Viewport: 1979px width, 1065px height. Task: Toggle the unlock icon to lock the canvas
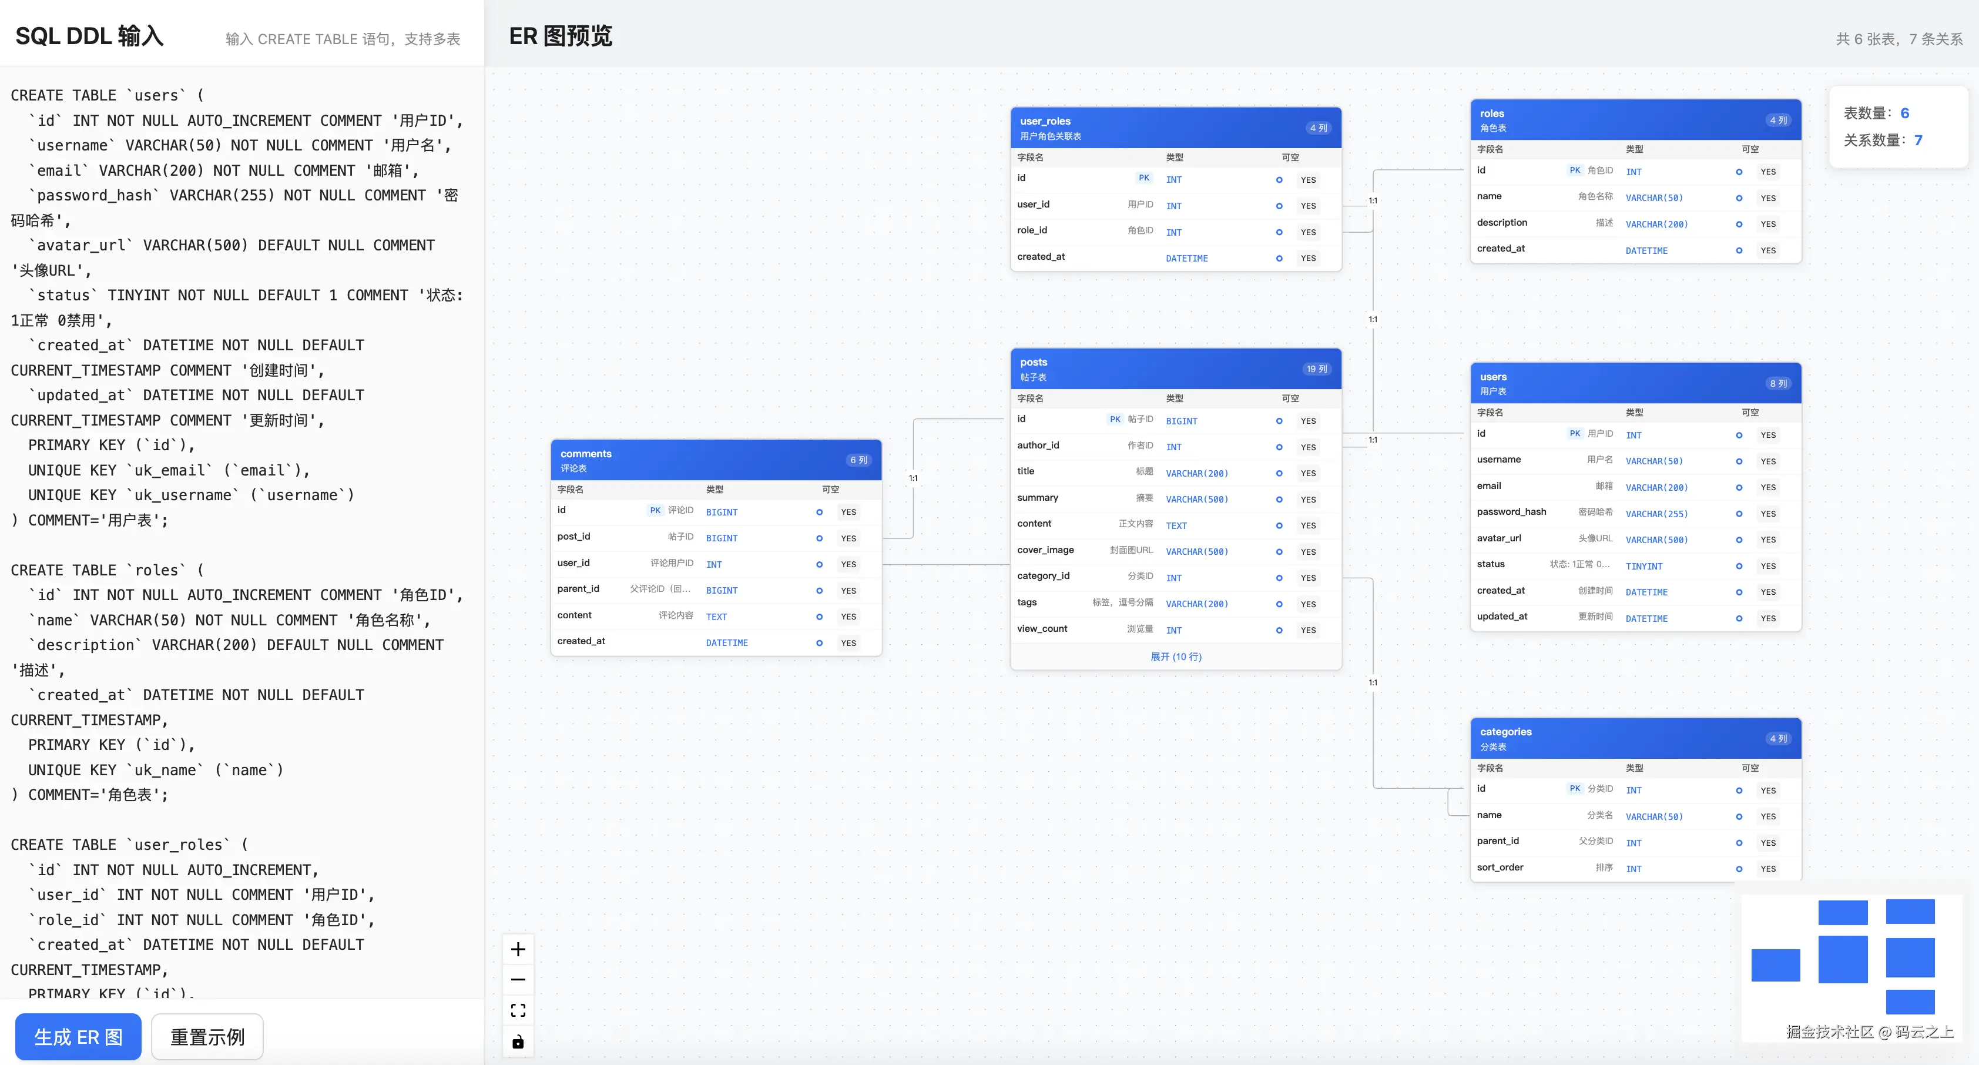coord(519,1042)
